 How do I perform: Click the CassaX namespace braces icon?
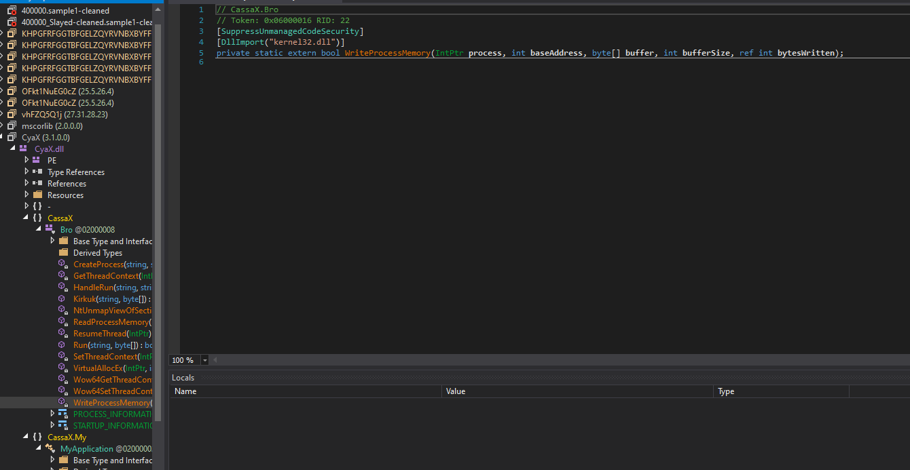[x=37, y=218]
